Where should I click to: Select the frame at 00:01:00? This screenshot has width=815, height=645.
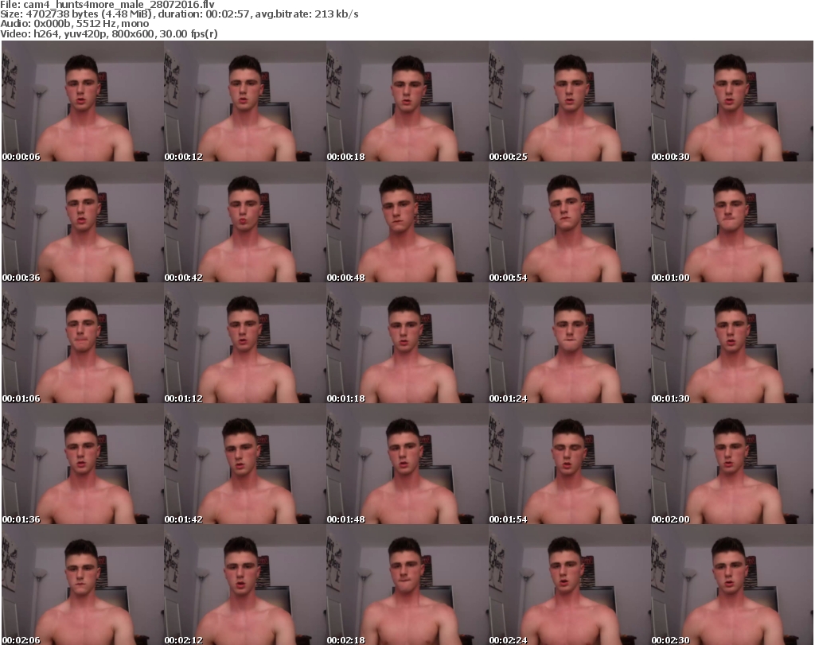tap(732, 222)
